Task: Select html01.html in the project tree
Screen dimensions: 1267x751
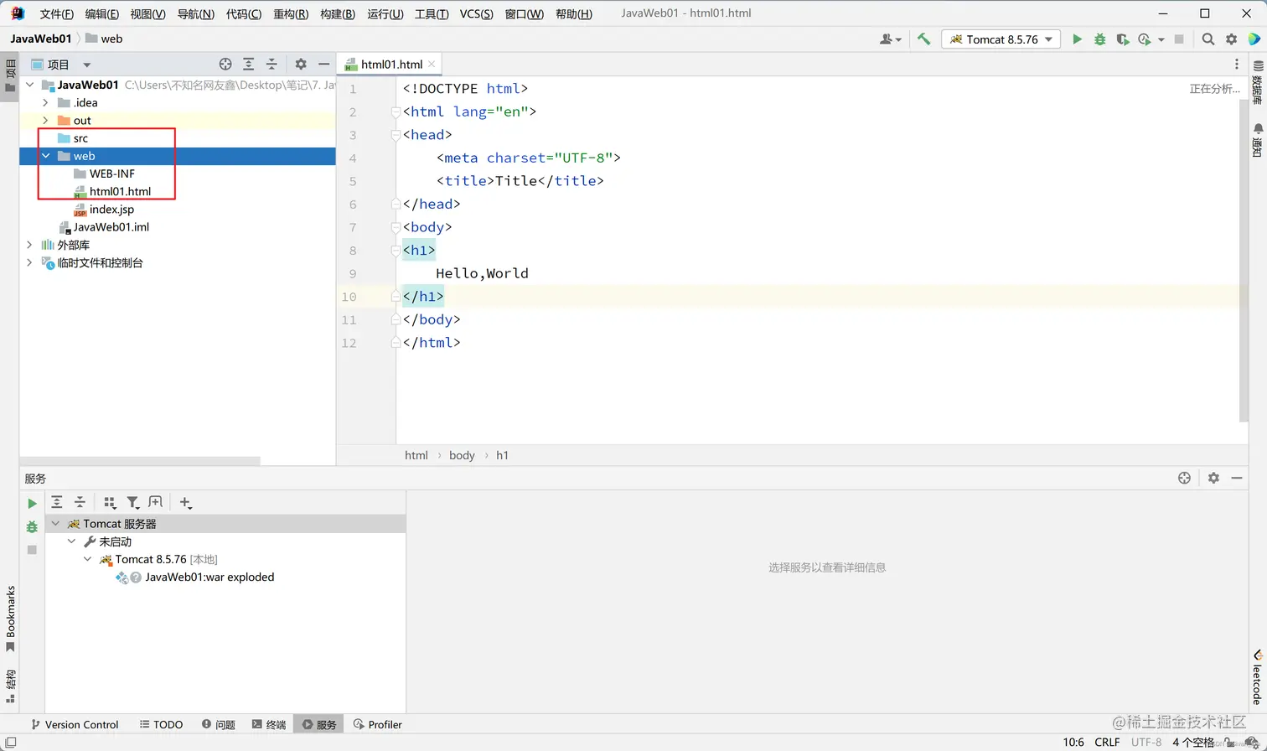Action: point(120,191)
